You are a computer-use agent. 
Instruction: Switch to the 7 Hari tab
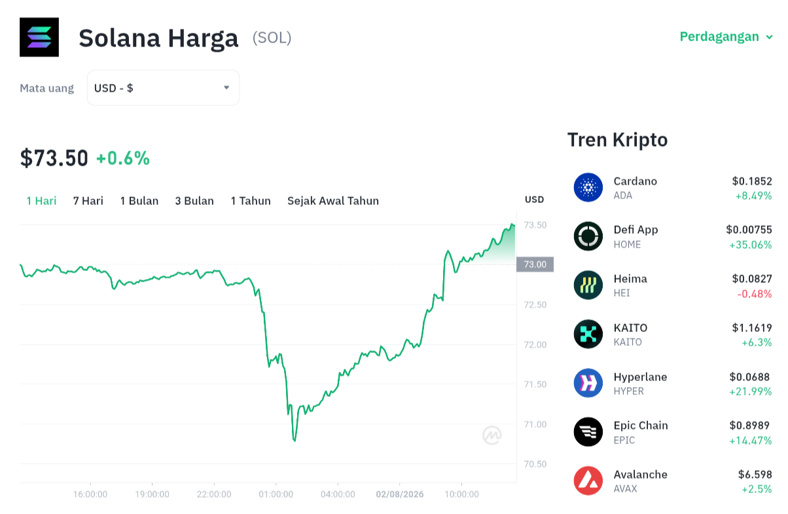click(88, 201)
